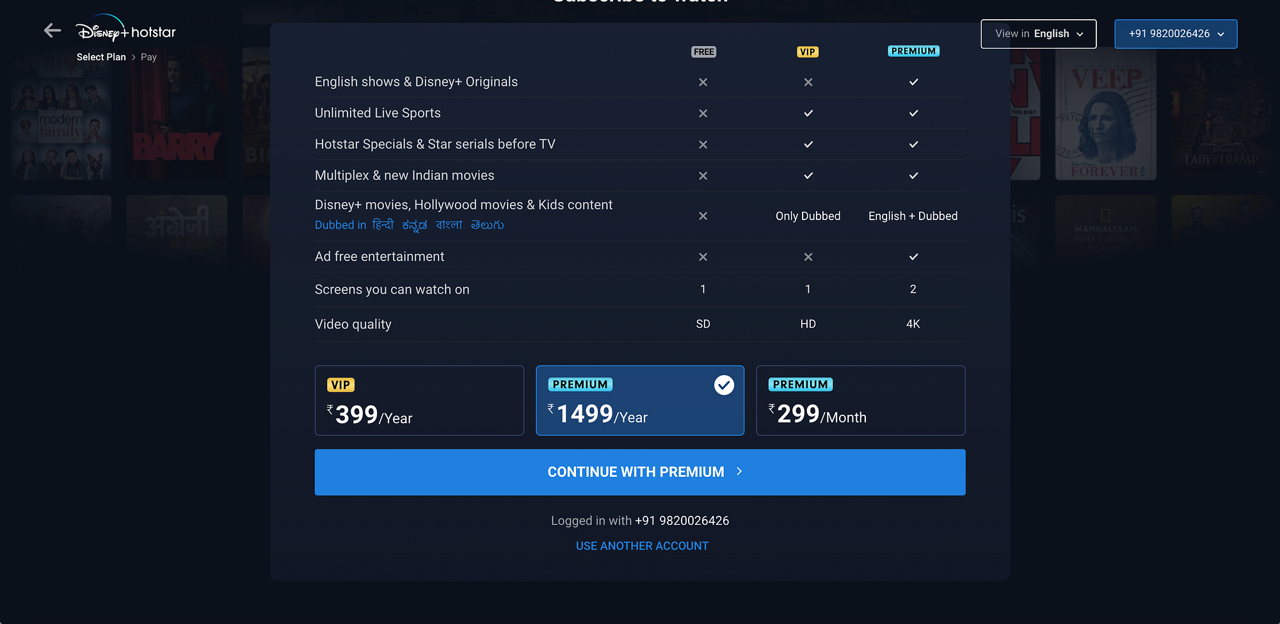The image size is (1280, 624).
Task: Choose the VIP ₹399/Year plan card
Action: point(419,401)
